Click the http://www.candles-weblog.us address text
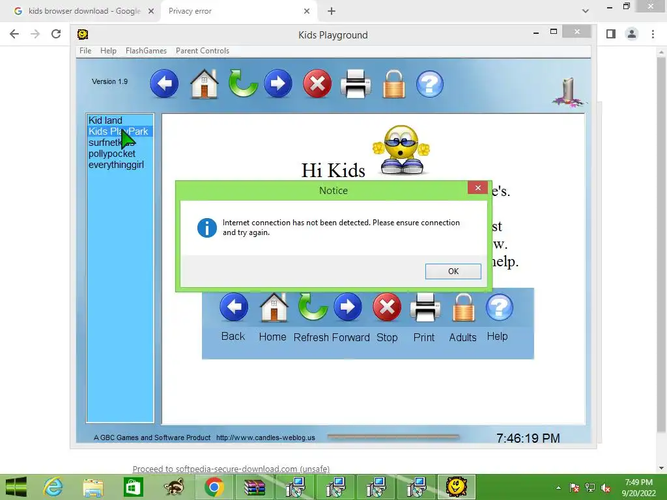This screenshot has width=667, height=500. [266, 437]
